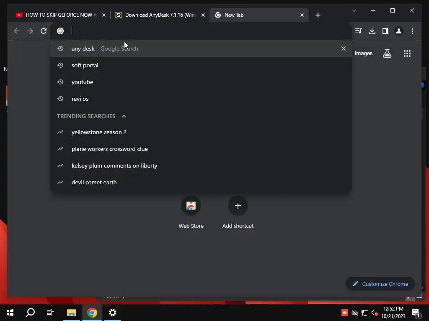Click the browser forward arrow
The width and height of the screenshot is (429, 321).
pyautogui.click(x=30, y=31)
